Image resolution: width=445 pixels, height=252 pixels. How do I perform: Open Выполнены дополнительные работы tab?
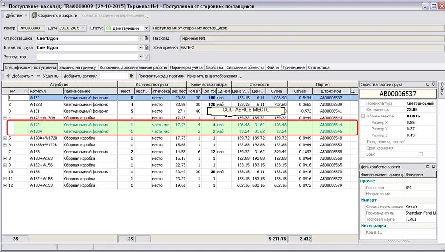click(x=133, y=67)
